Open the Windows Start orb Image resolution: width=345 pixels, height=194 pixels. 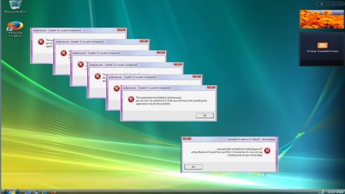12,192
